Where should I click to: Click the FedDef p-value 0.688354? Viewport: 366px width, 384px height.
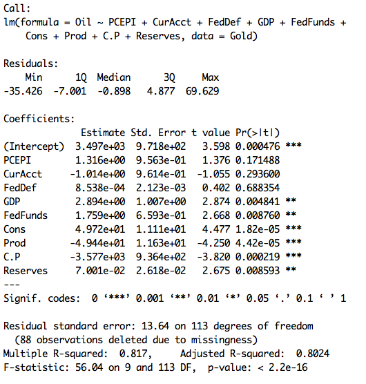pyautogui.click(x=258, y=188)
